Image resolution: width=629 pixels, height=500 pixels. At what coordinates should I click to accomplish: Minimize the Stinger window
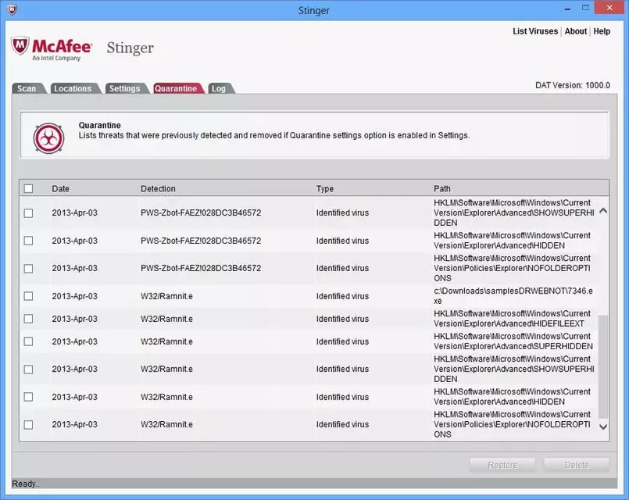coord(567,8)
